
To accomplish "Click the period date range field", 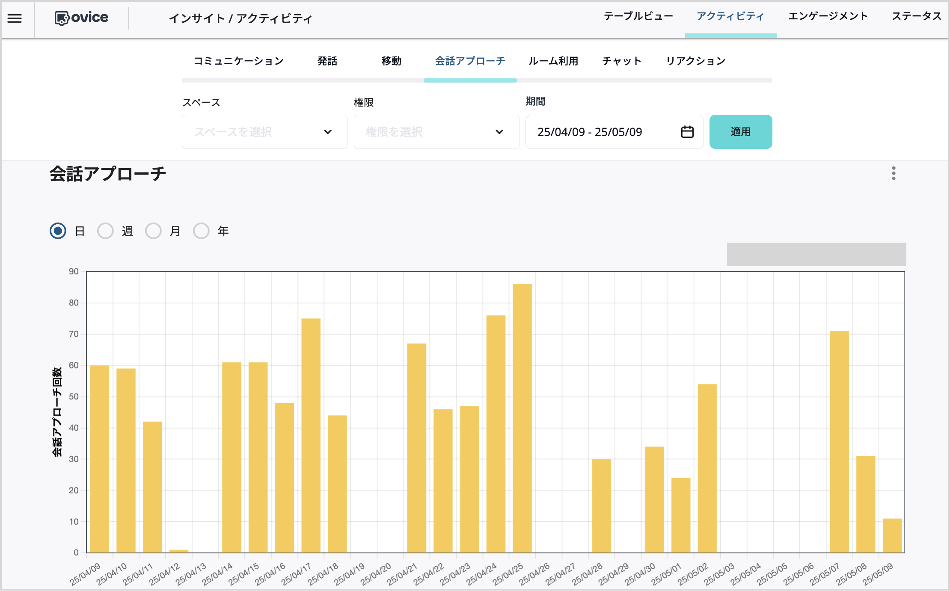I will click(615, 132).
